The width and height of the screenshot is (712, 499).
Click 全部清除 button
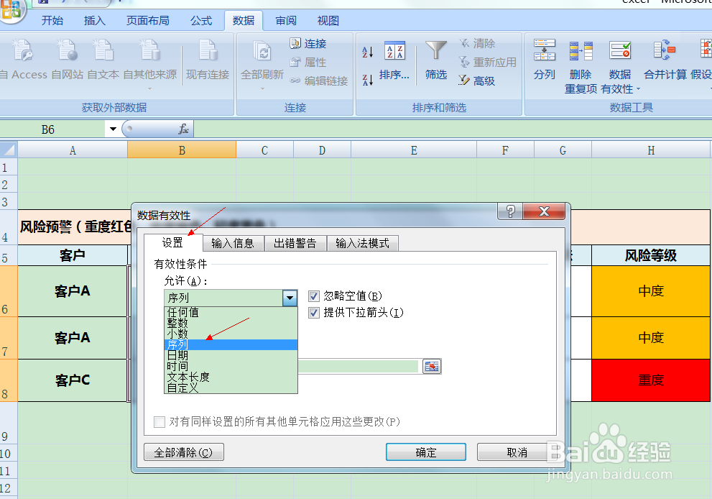tap(184, 452)
